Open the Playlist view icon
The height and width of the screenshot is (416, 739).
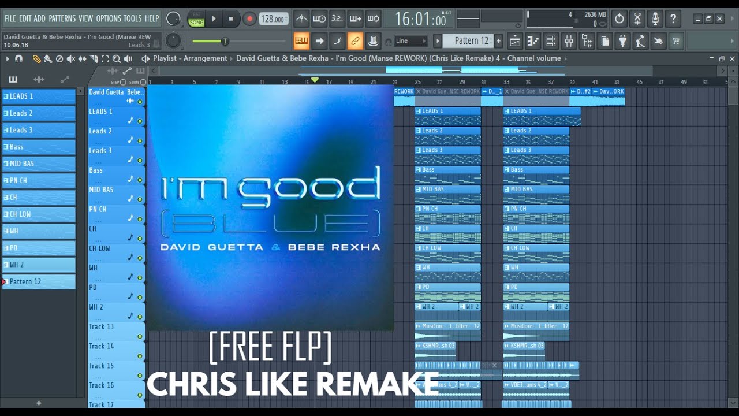click(x=515, y=40)
